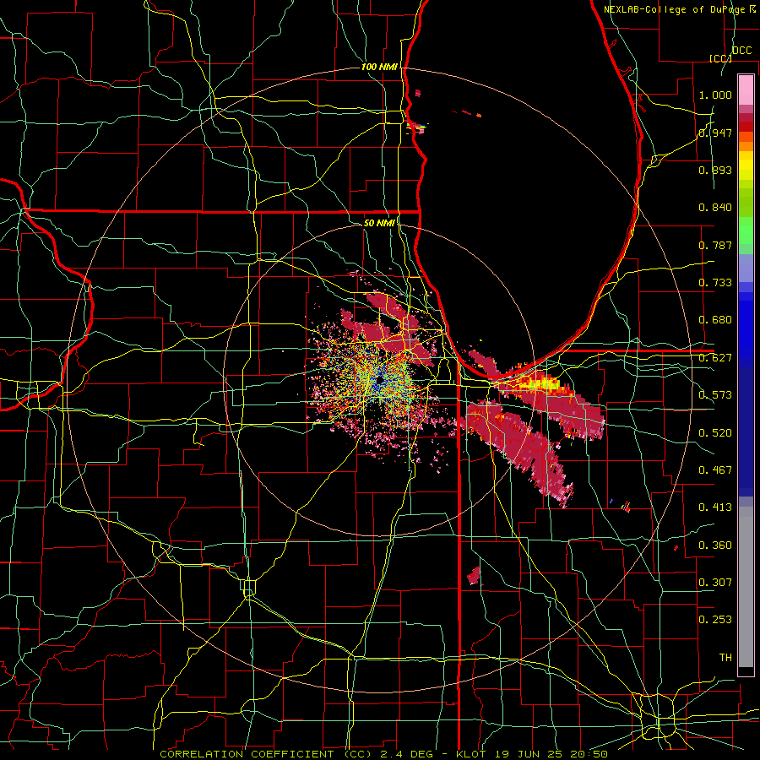Click the 0.680 scale value
The height and width of the screenshot is (760, 760).
pyautogui.click(x=715, y=320)
